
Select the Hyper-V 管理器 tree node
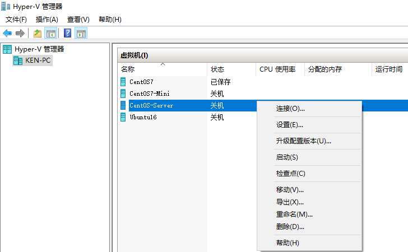[39, 49]
